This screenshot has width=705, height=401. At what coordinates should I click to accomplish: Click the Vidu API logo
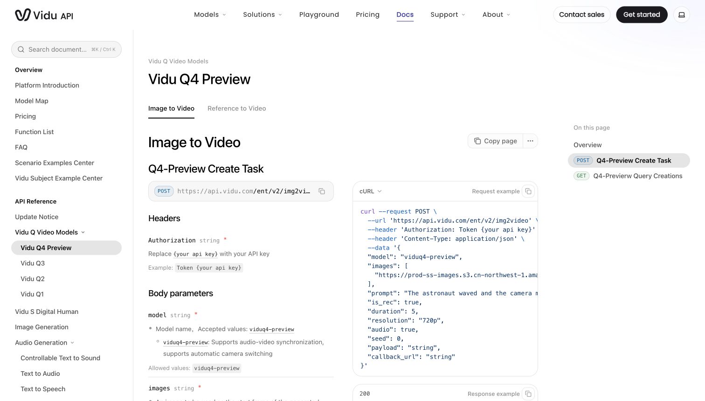(x=44, y=15)
